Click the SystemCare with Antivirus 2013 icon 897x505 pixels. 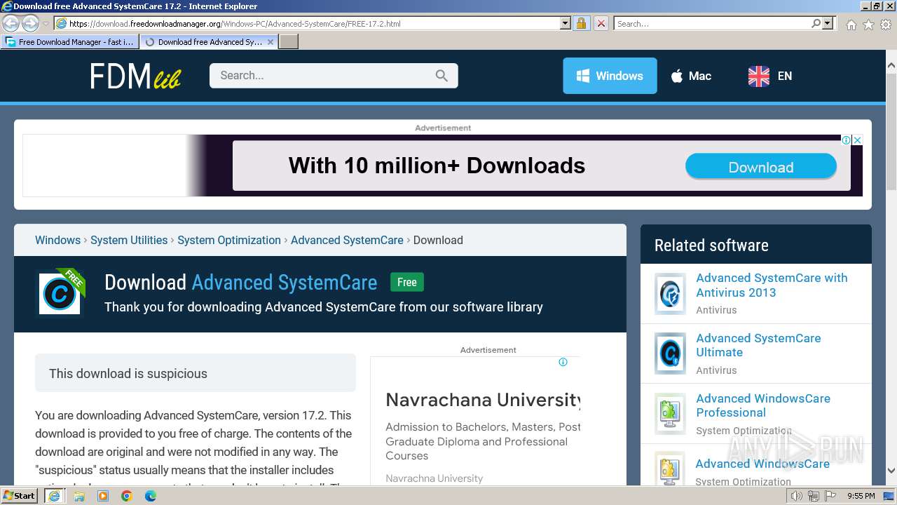670,293
